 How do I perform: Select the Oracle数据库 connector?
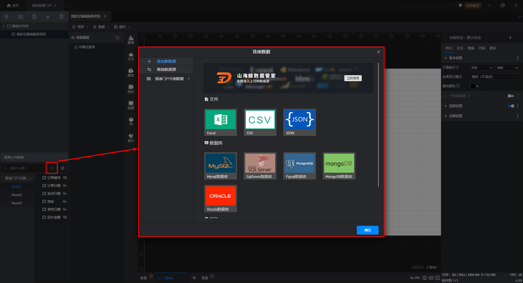coord(221,199)
